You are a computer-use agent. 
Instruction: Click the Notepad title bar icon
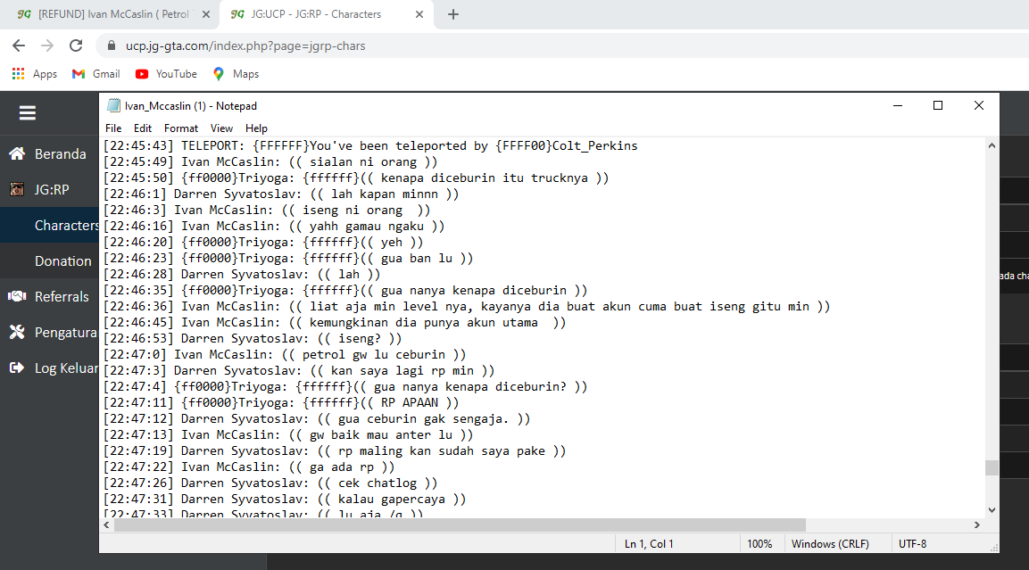[113, 105]
